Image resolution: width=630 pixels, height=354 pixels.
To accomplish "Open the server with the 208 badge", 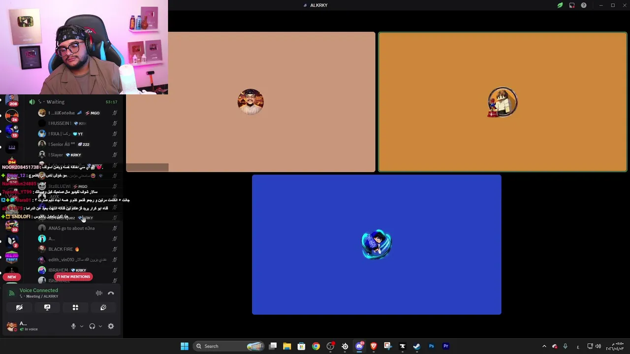I will click(12, 101).
